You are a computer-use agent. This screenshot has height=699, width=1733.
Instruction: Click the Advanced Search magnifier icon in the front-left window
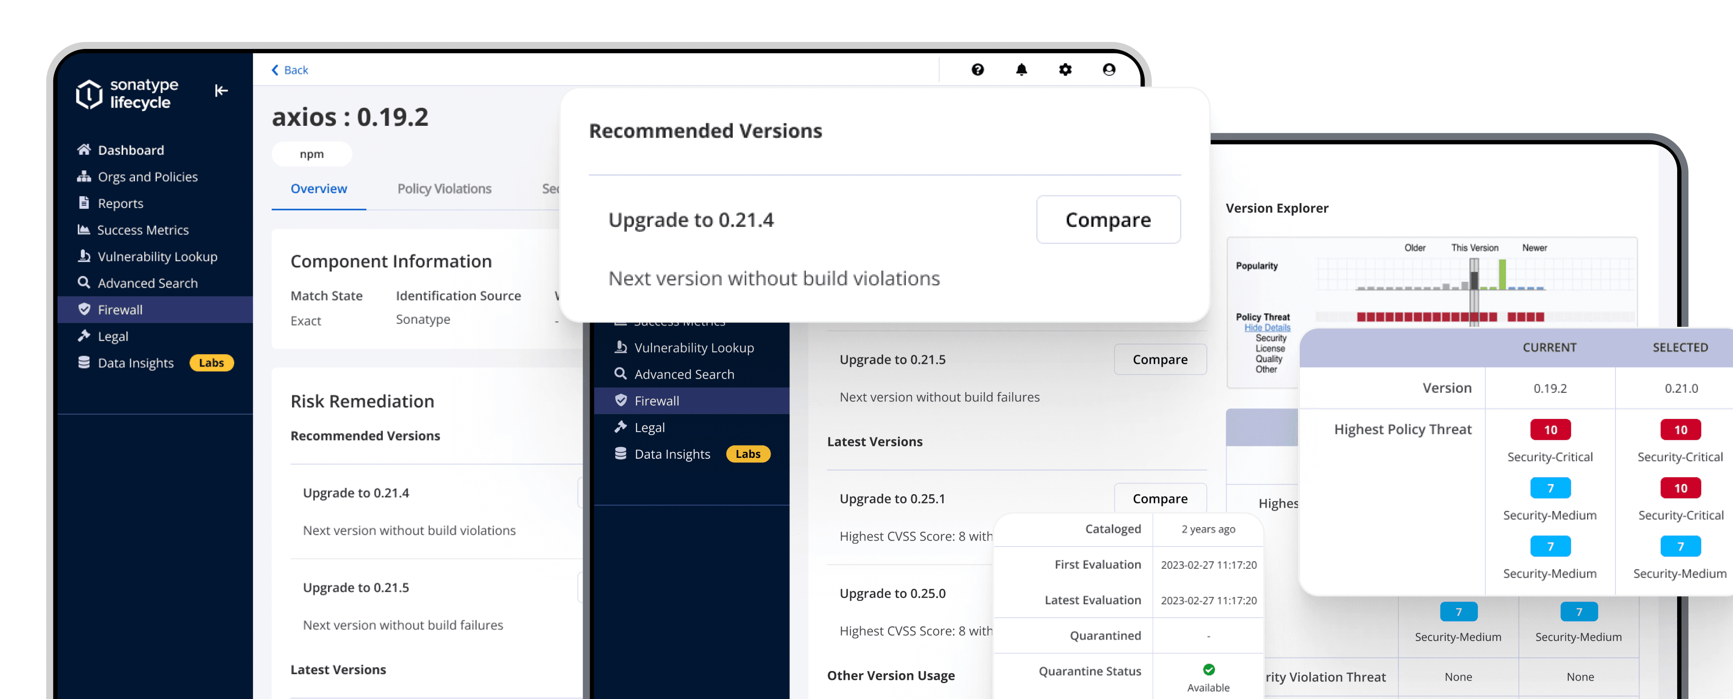tap(83, 283)
